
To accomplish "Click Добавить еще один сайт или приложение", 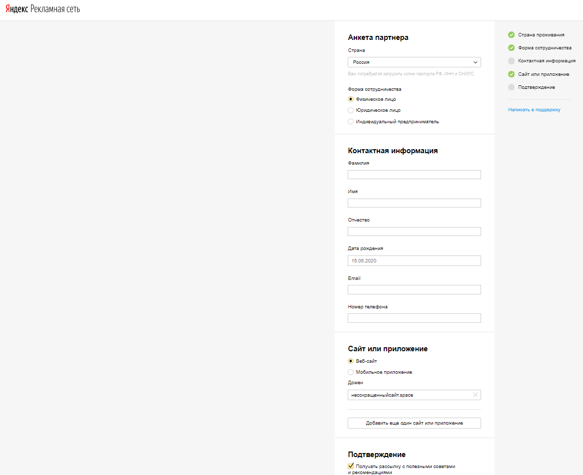I will [414, 423].
